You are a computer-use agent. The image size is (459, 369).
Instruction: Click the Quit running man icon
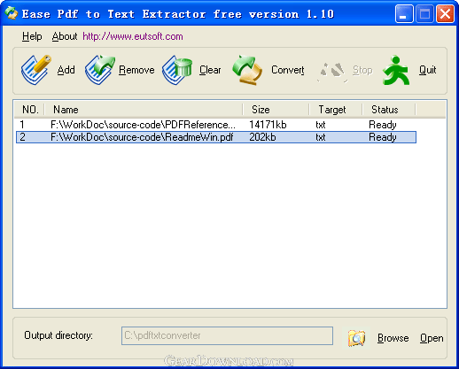[396, 70]
